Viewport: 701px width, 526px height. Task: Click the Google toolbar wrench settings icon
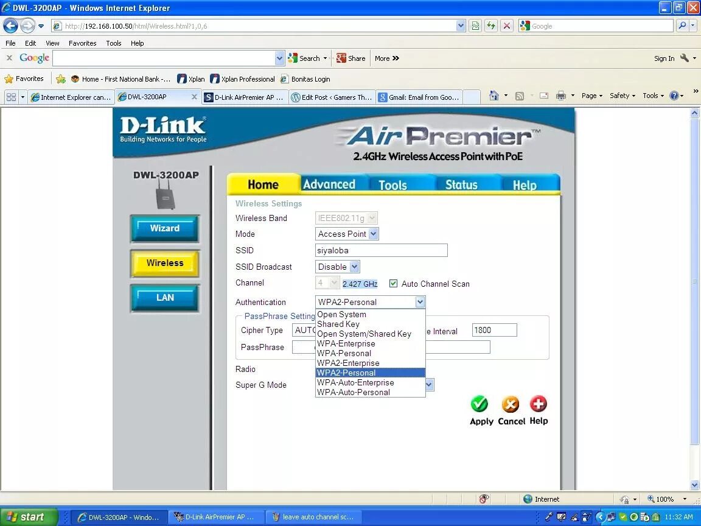click(685, 58)
